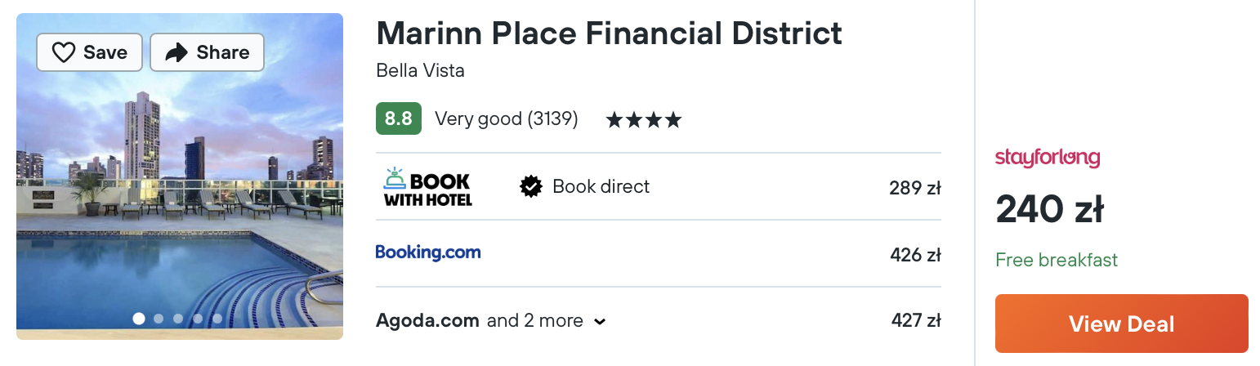
Task: Click the Very good (3139) reviews text
Action: pos(507,119)
